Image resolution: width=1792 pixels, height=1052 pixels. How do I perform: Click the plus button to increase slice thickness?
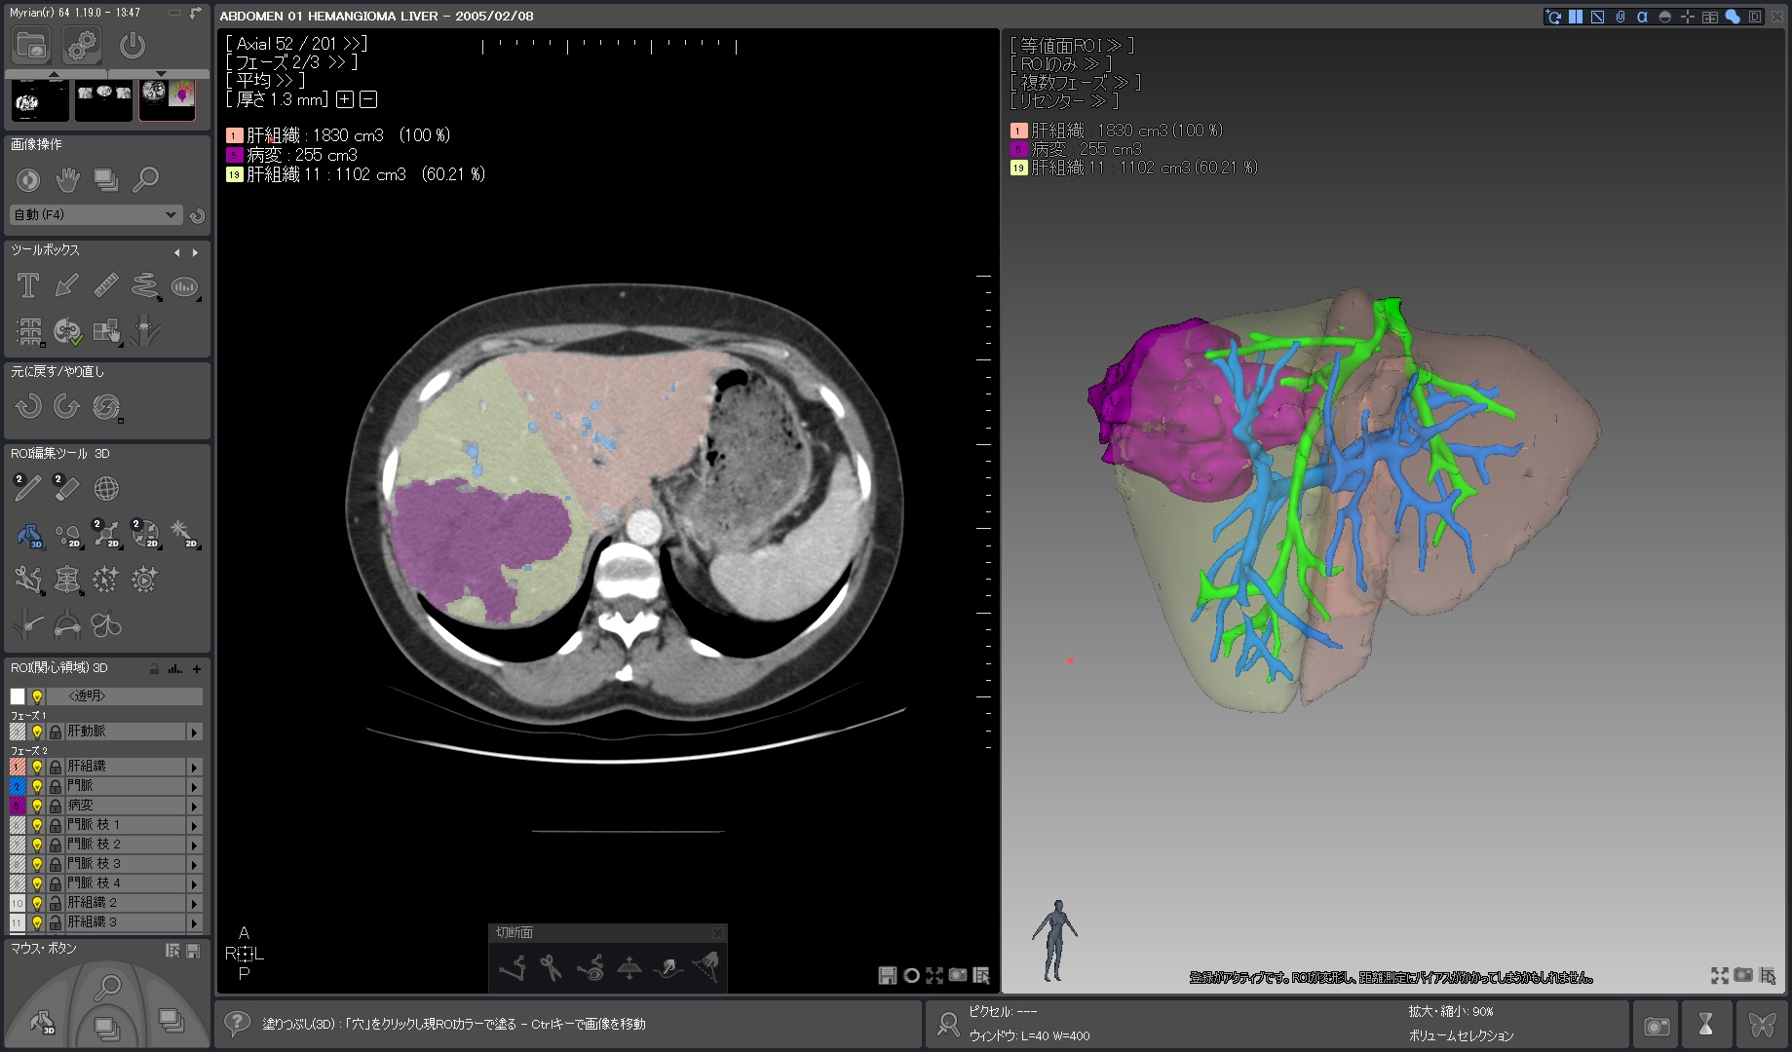(344, 99)
